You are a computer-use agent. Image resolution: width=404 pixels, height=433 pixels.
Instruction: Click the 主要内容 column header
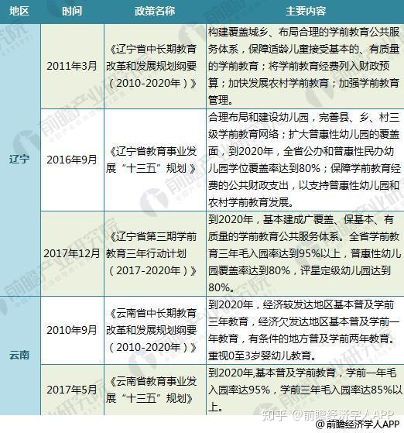click(306, 12)
